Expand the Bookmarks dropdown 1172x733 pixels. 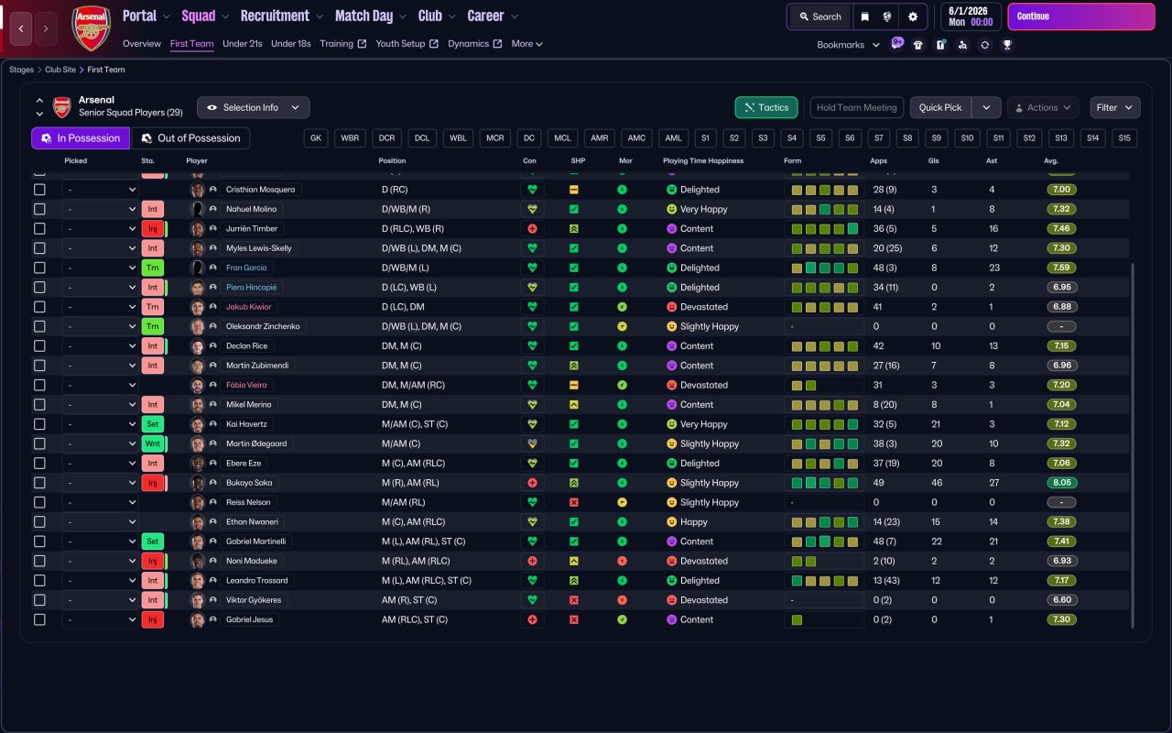click(849, 45)
